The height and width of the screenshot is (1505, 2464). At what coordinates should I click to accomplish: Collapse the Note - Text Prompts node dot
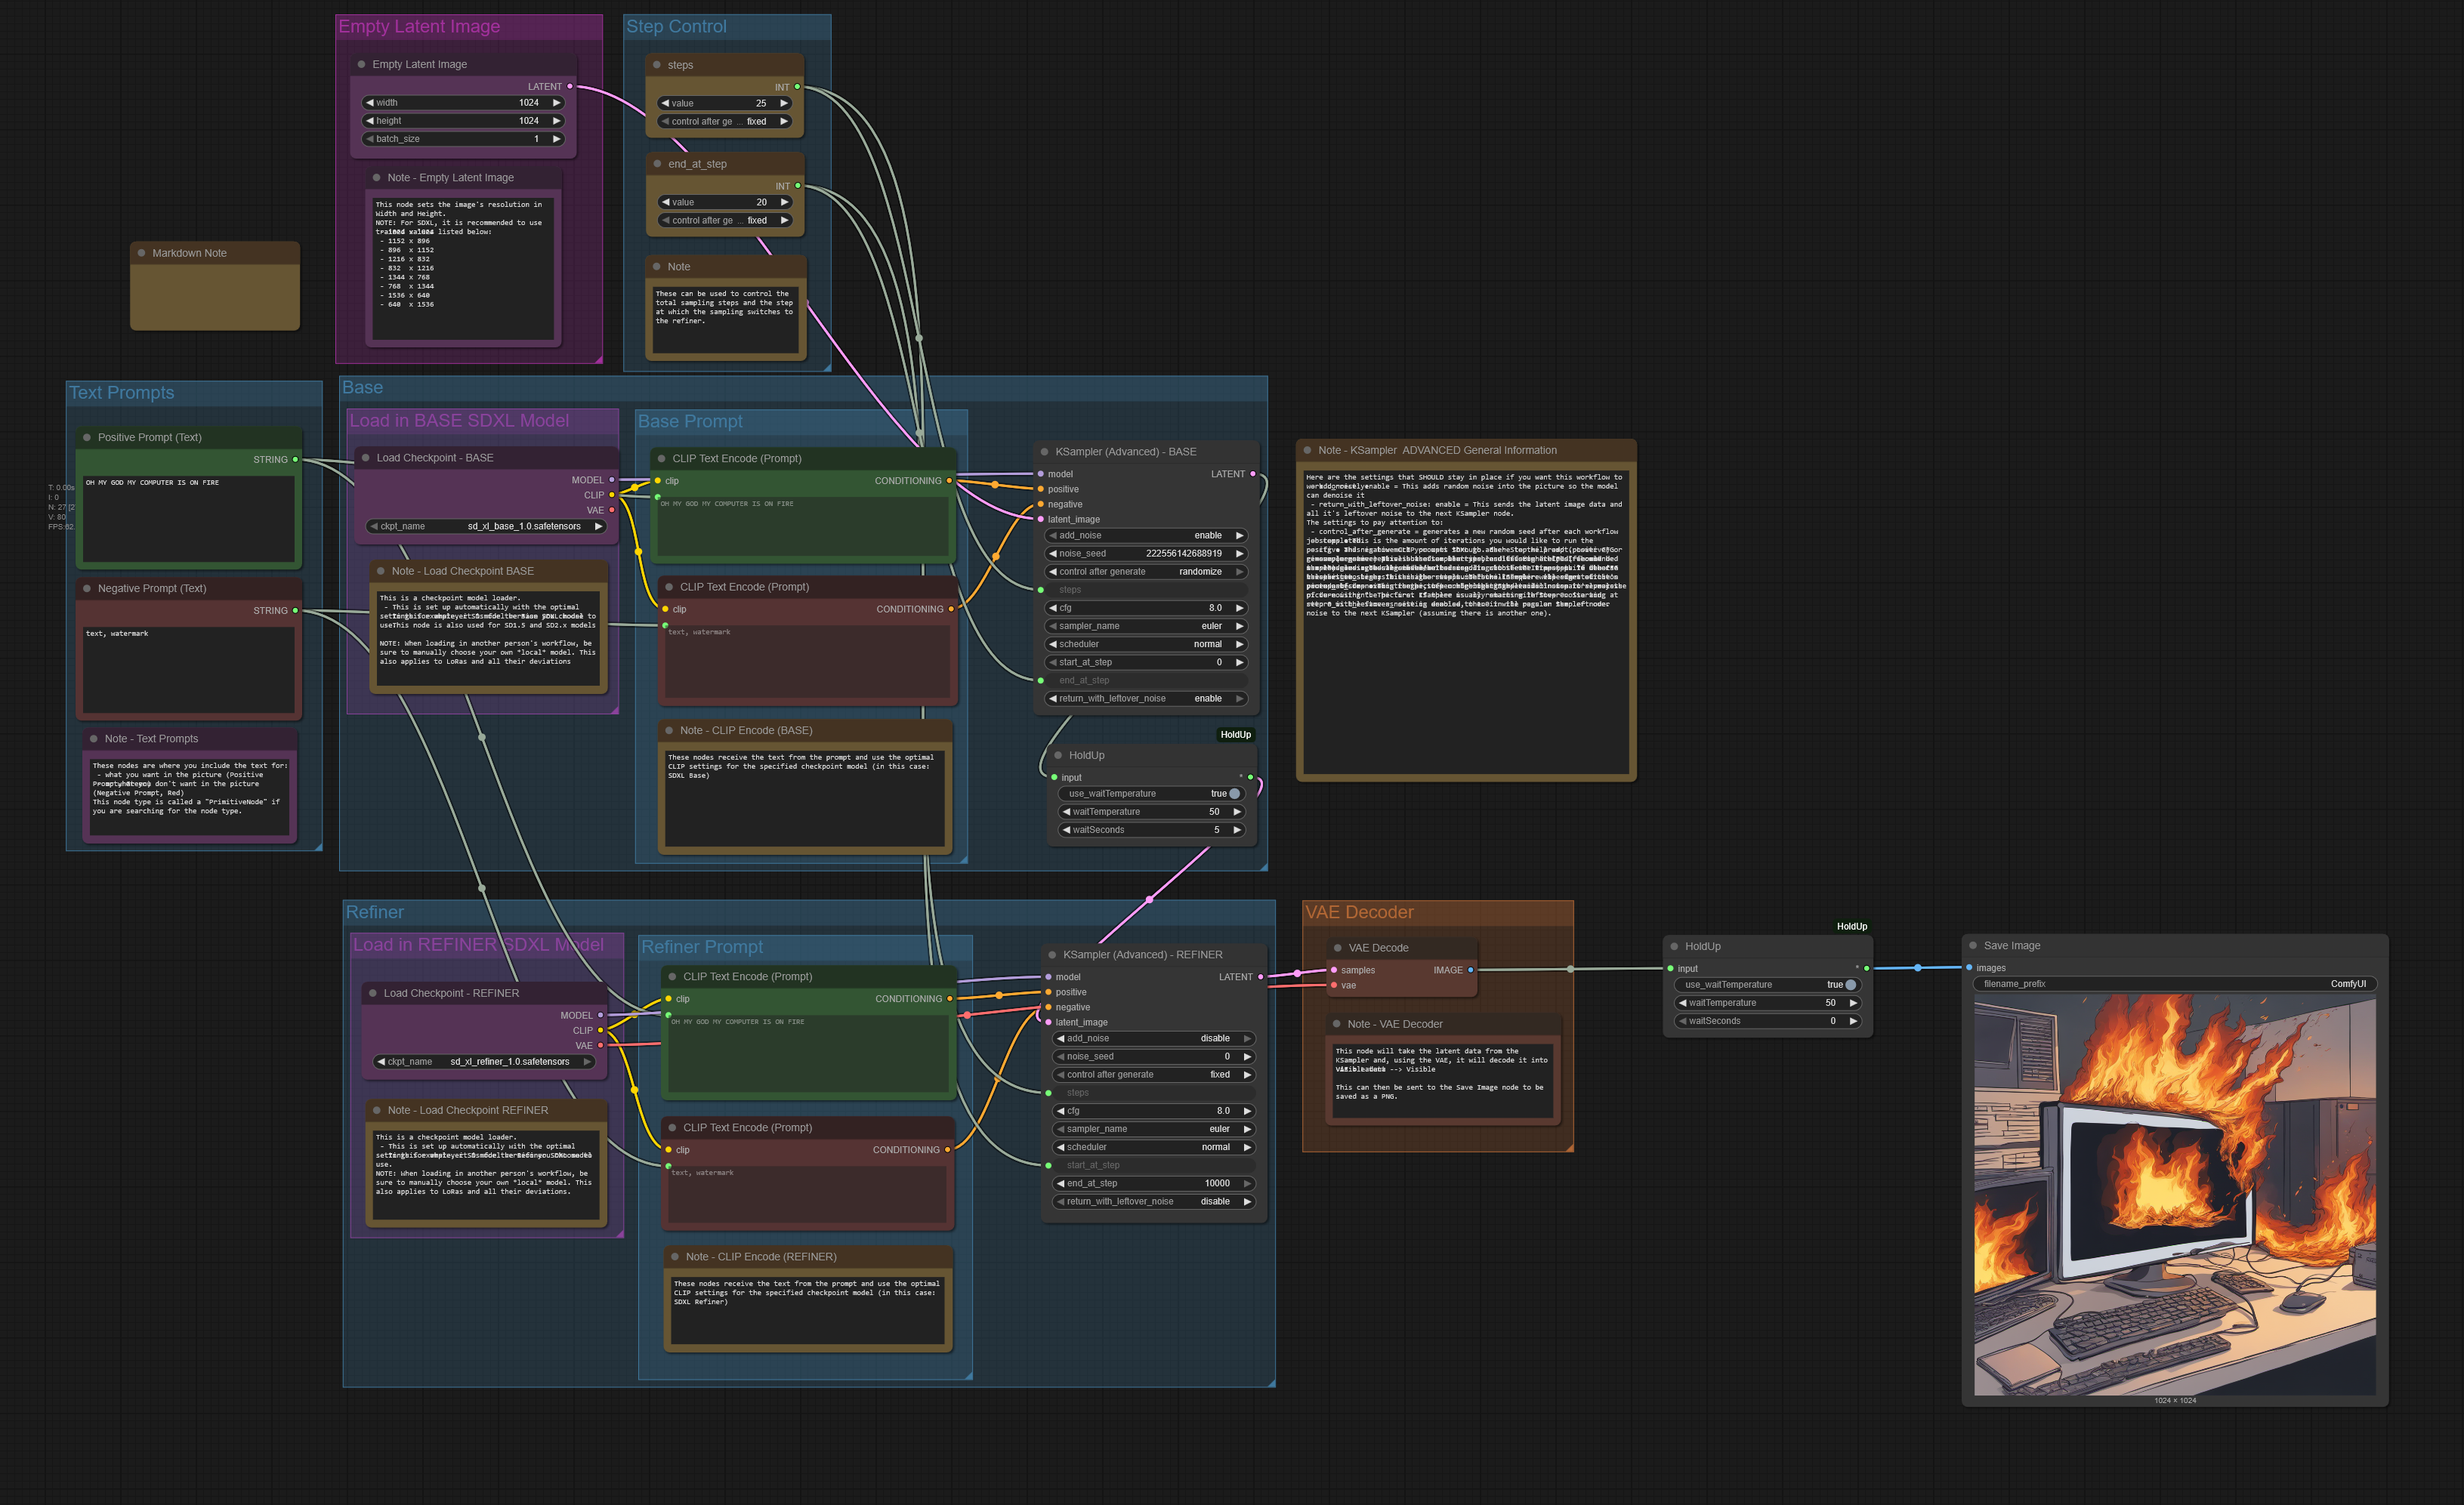(94, 738)
